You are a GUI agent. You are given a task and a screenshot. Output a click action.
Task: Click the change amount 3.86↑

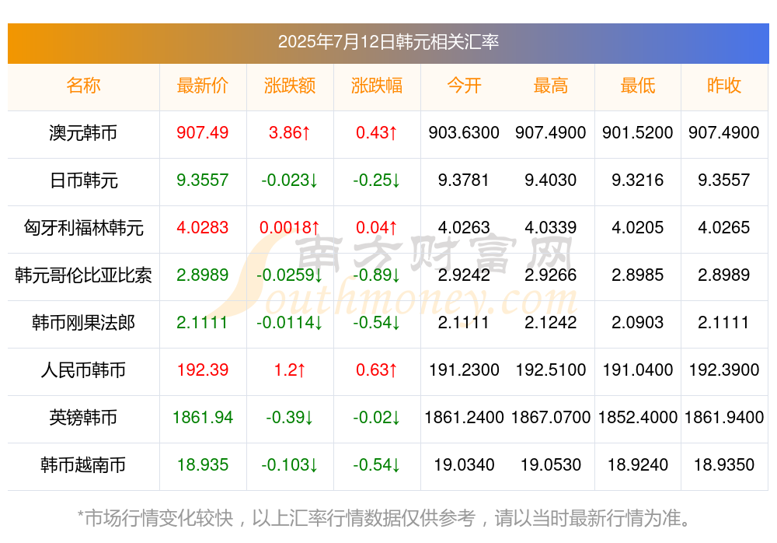pos(290,132)
